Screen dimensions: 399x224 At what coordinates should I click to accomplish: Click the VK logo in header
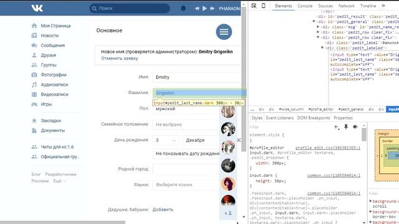[37, 8]
